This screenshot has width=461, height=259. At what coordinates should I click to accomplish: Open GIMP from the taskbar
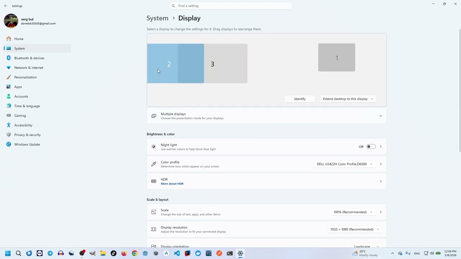point(92,253)
